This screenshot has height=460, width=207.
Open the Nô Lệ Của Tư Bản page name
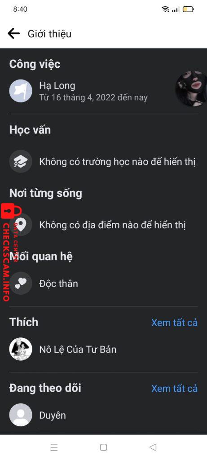[78, 349]
